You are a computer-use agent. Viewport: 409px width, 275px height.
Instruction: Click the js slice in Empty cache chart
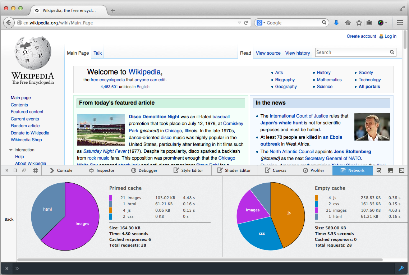[x=289, y=213]
